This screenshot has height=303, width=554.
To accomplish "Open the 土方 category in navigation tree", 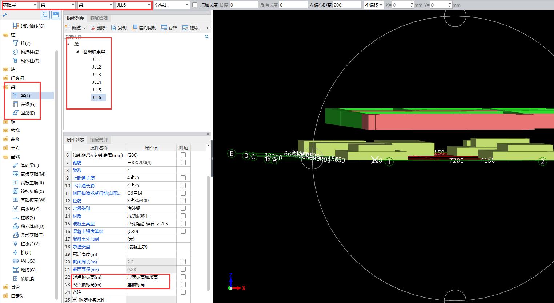I will (15, 148).
